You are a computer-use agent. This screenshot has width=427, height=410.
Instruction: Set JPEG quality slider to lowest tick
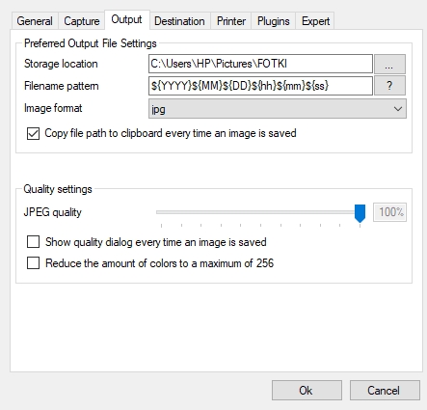[161, 212]
